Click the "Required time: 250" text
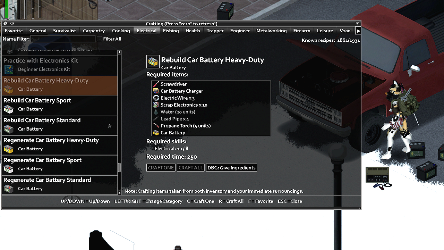Viewport: 444px width, 250px height. (x=172, y=157)
